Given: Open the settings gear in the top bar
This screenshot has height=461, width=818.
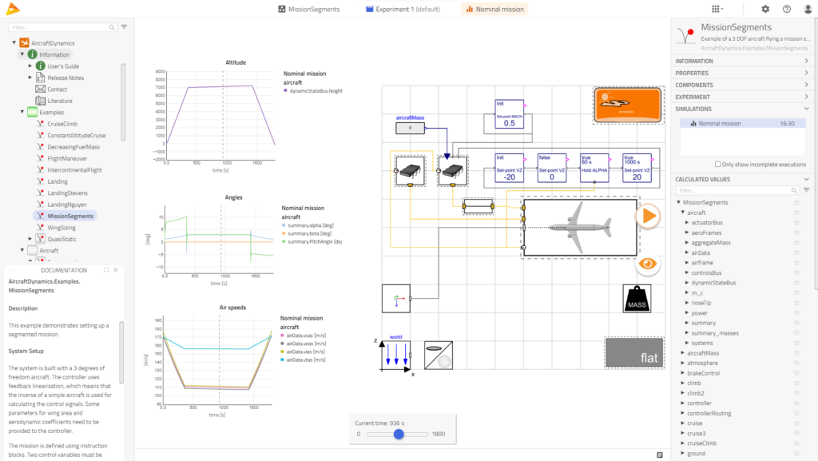Looking at the screenshot, I should 764,9.
